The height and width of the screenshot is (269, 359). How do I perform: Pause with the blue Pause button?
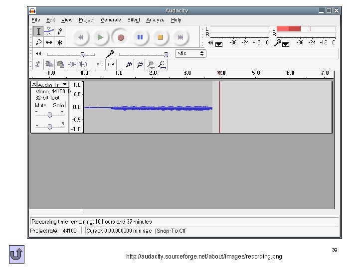click(x=140, y=37)
